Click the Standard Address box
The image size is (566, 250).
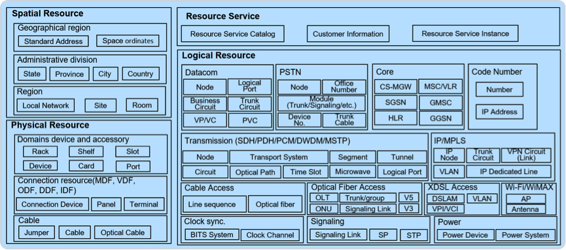[53, 41]
